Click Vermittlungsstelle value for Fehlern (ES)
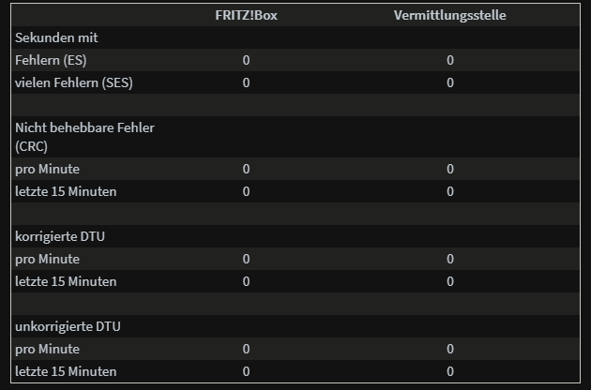Screen dimensions: 591x390 [x=450, y=60]
